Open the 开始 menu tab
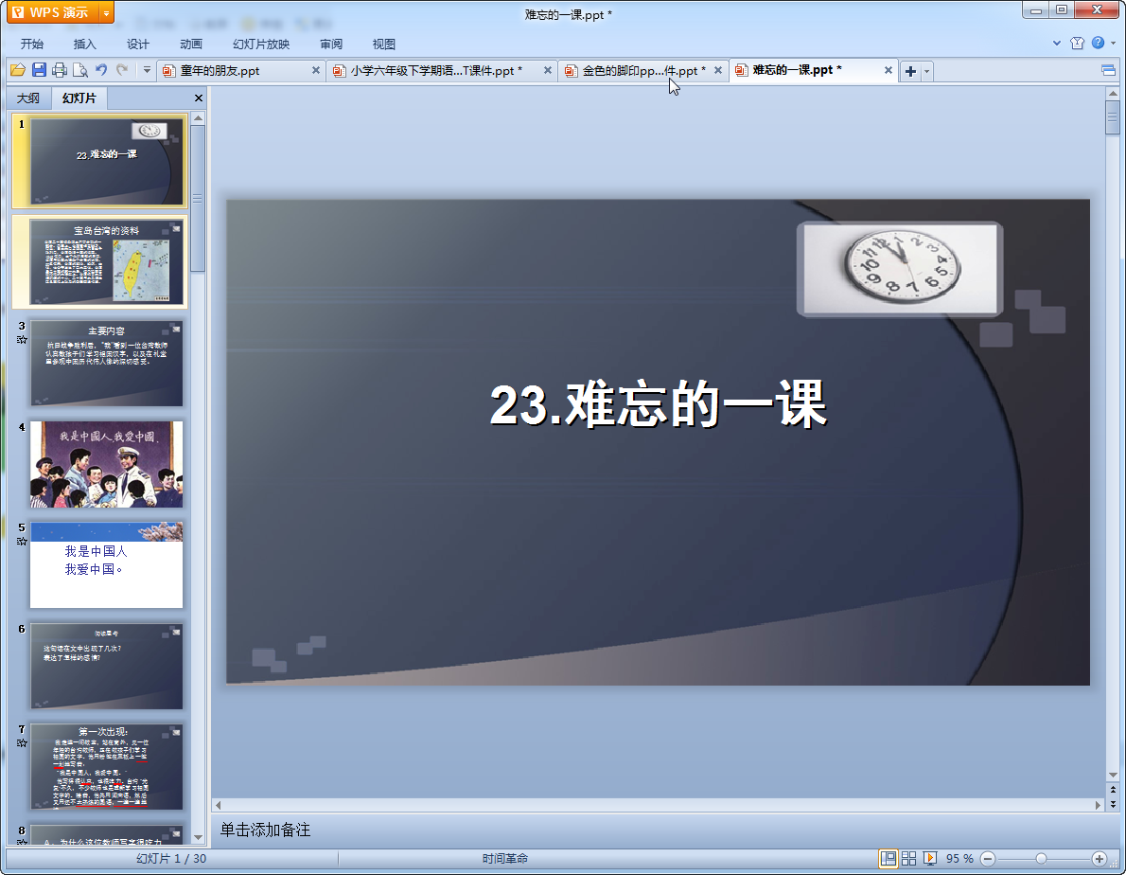1126x875 pixels. point(31,44)
